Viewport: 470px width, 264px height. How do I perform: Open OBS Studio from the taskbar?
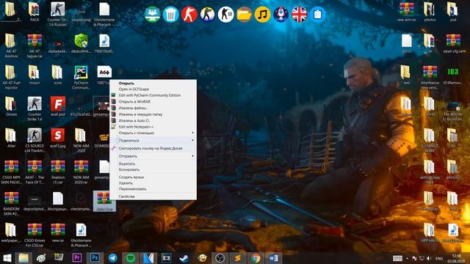coord(220,258)
